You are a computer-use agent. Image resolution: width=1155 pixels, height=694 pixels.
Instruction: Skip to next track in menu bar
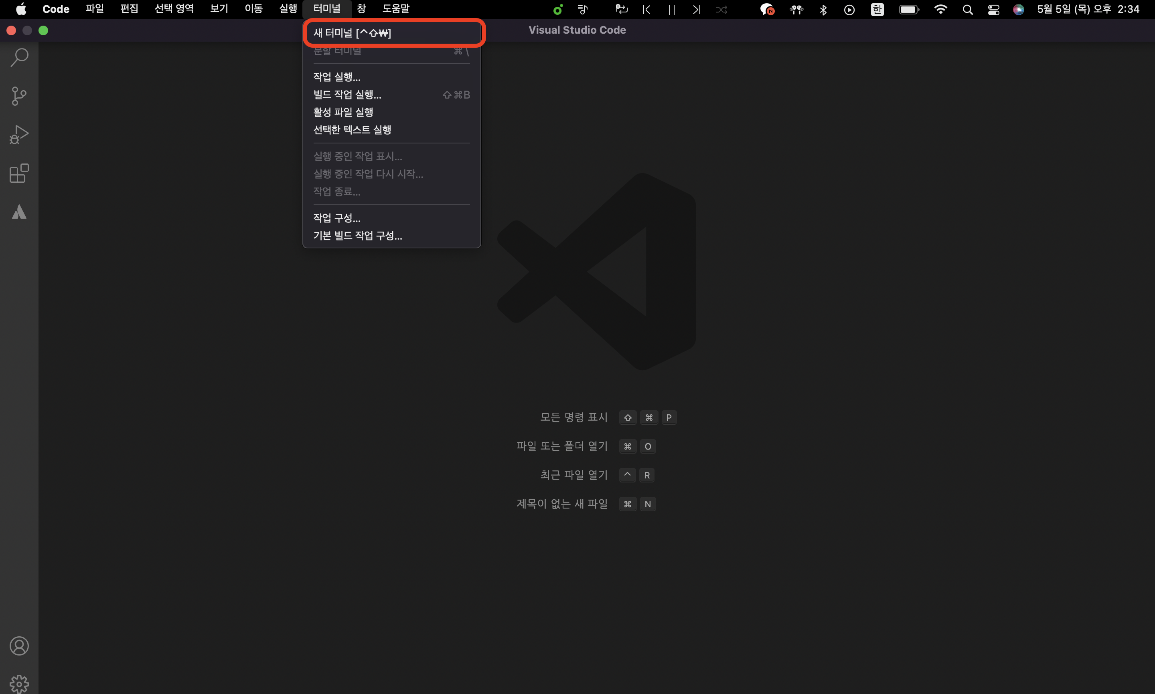coord(696,9)
